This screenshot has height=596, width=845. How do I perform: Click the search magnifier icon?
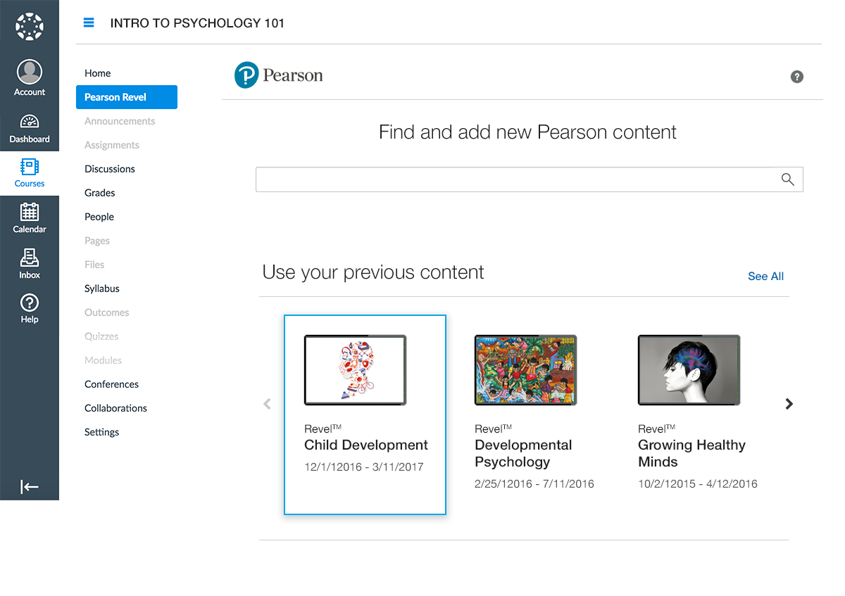click(x=788, y=179)
